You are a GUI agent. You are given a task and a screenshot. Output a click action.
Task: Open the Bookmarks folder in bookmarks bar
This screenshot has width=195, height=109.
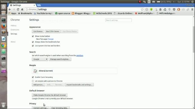click(25, 13)
